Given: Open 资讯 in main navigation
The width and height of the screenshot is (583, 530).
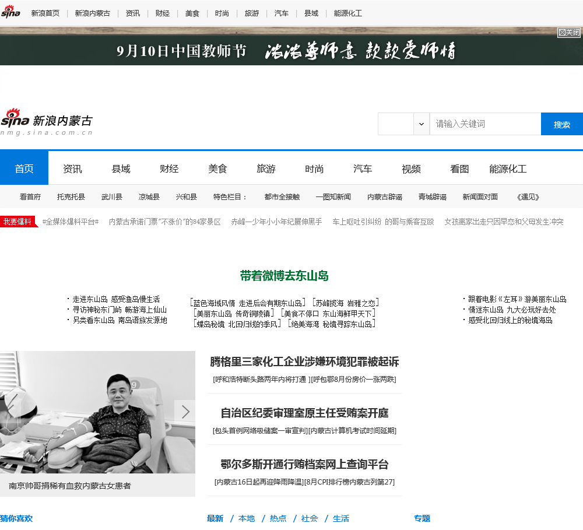Looking at the screenshot, I should (x=72, y=169).
